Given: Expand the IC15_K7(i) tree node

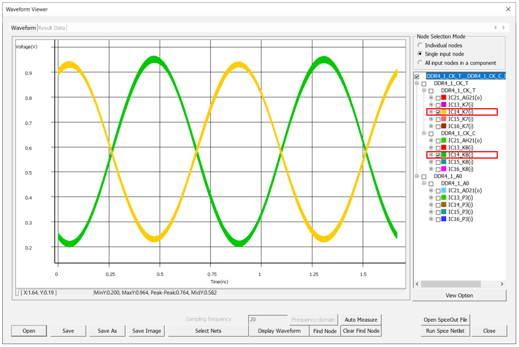Looking at the screenshot, I should click(431, 119).
